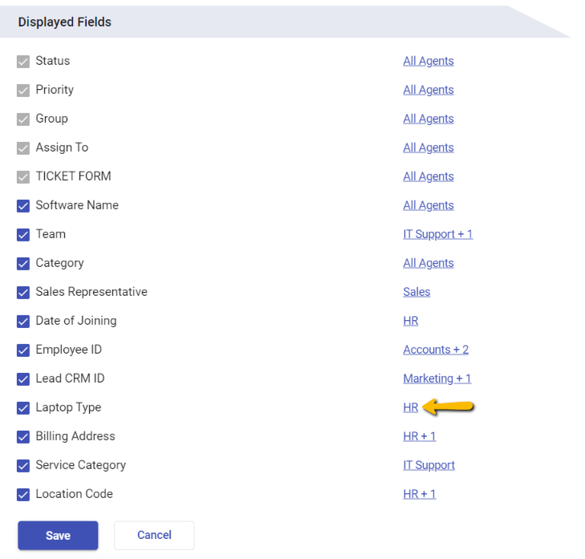The width and height of the screenshot is (585, 559).
Task: Uncheck the Billing Address checkbox
Action: (23, 436)
